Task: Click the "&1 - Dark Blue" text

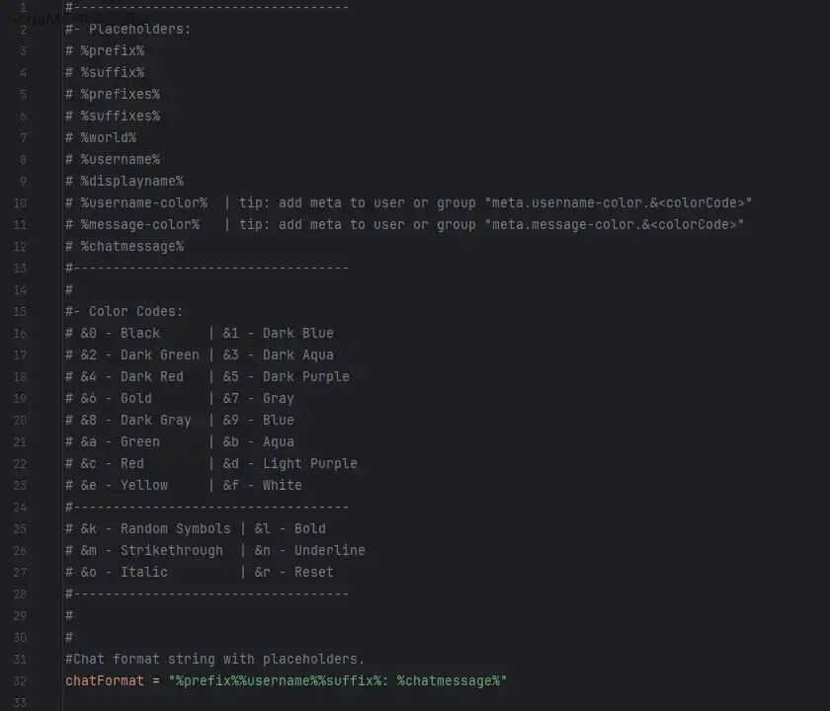Action: pos(278,333)
